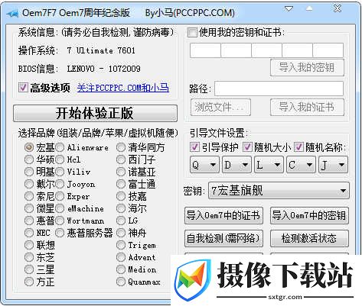Open the 密钥 dropdown showing 7宏基旗舰

pos(279,191)
